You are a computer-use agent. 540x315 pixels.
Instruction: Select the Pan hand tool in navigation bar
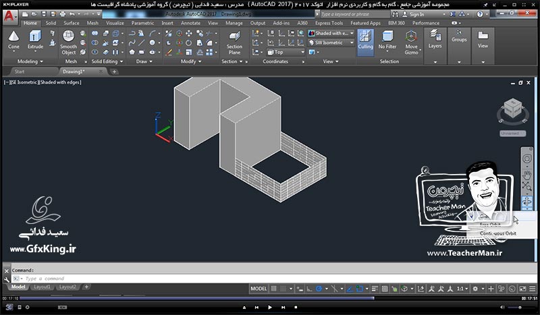pos(527,174)
